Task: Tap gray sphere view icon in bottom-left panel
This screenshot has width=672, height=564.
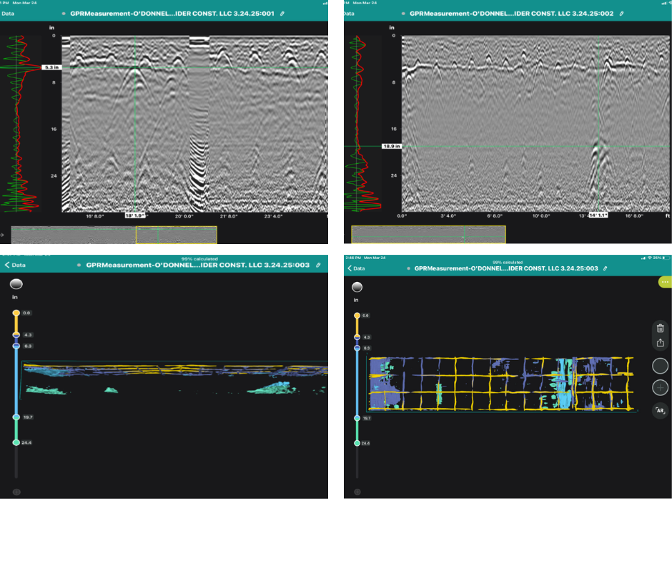Action: (x=16, y=283)
